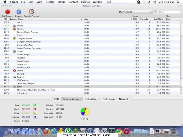Select the Shockwave Flash process row
The width and height of the screenshot is (183, 137).
click(90, 90)
